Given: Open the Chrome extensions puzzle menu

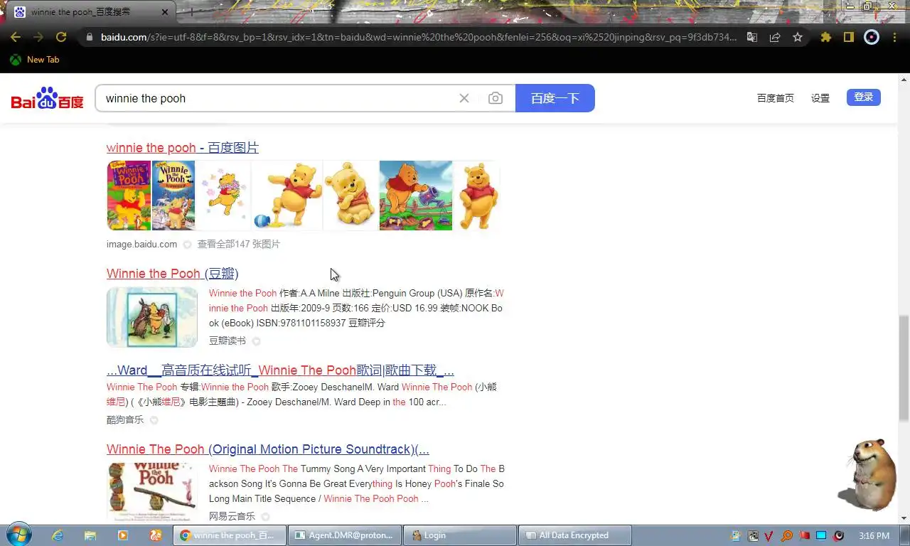Looking at the screenshot, I should (x=825, y=37).
